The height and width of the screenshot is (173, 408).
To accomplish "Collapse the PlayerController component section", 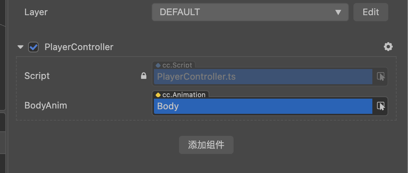I will click(20, 47).
